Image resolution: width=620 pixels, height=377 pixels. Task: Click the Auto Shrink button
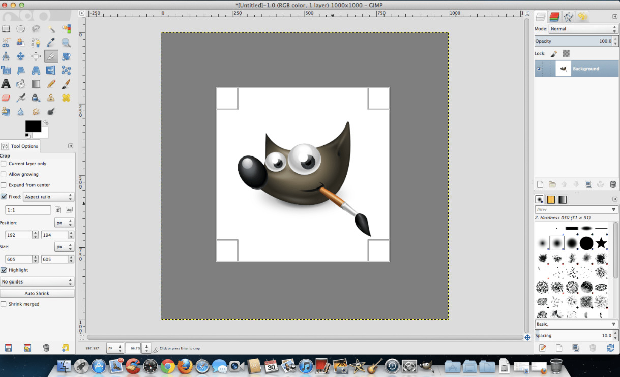coord(37,293)
